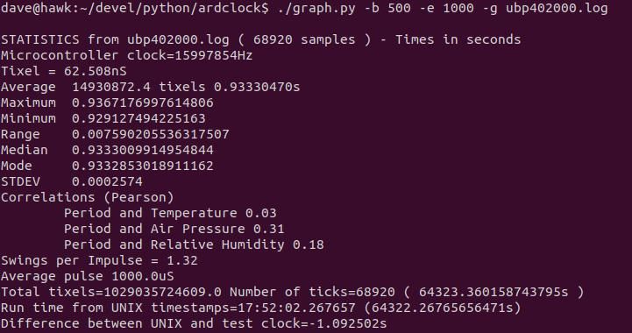632x333 pixels.
Task: Click the STATISTICS header line
Action: tap(261, 39)
